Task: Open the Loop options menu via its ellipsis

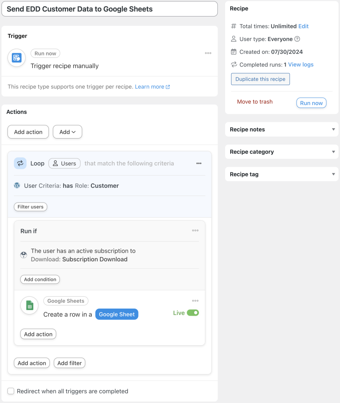Action: (199, 163)
